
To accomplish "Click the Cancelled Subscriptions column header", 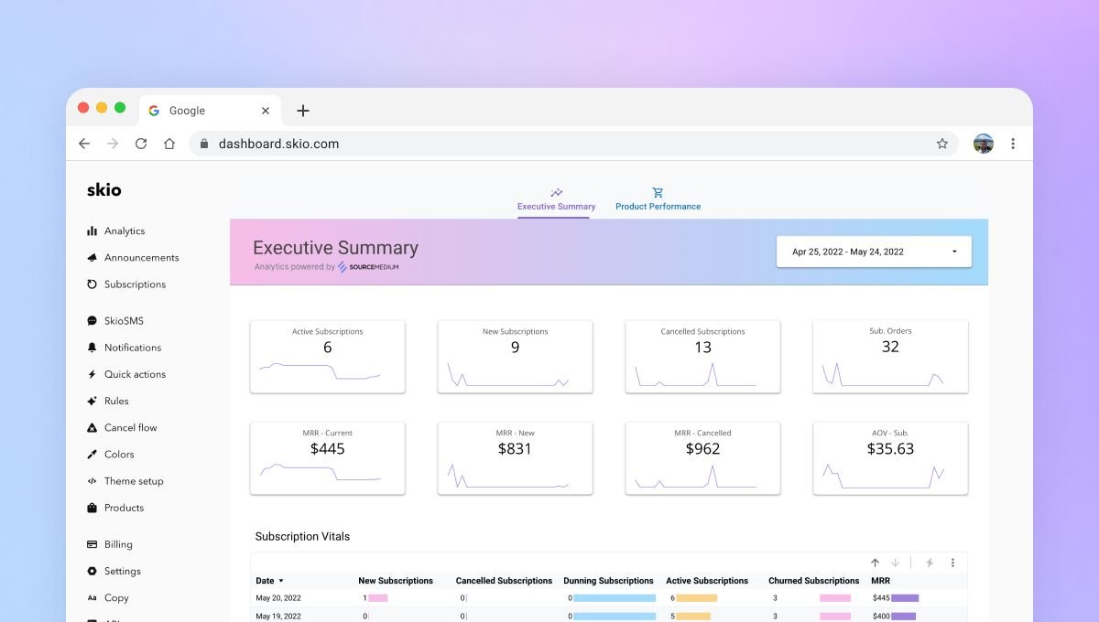I will pyautogui.click(x=504, y=581).
